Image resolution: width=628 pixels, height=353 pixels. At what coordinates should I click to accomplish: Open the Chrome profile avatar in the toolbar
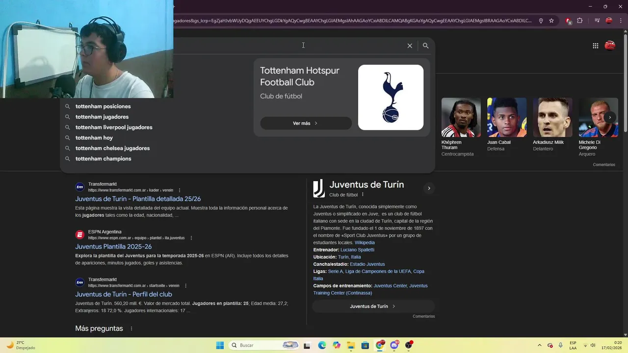(x=609, y=21)
